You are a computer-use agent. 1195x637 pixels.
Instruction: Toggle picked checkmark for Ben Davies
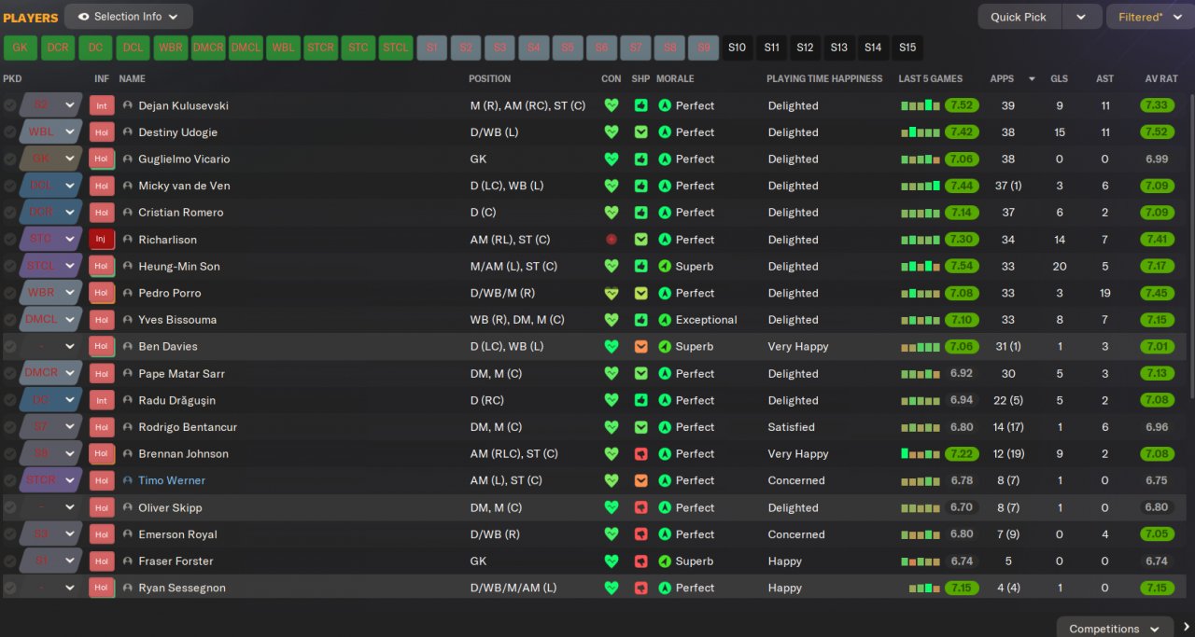pyautogui.click(x=9, y=346)
